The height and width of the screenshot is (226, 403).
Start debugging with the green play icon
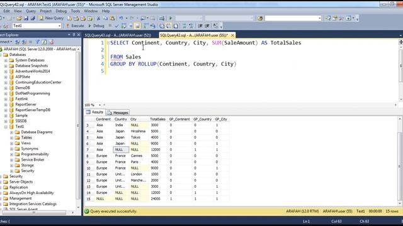[x=170, y=18]
